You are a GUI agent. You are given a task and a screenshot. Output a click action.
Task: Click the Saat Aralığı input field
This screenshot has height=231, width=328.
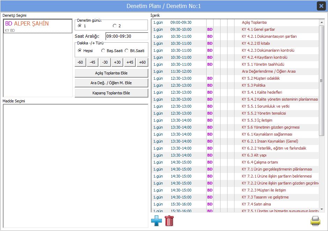click(127, 36)
